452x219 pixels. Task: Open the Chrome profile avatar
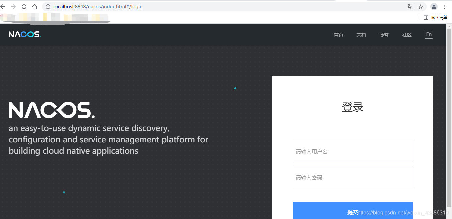[x=434, y=7]
